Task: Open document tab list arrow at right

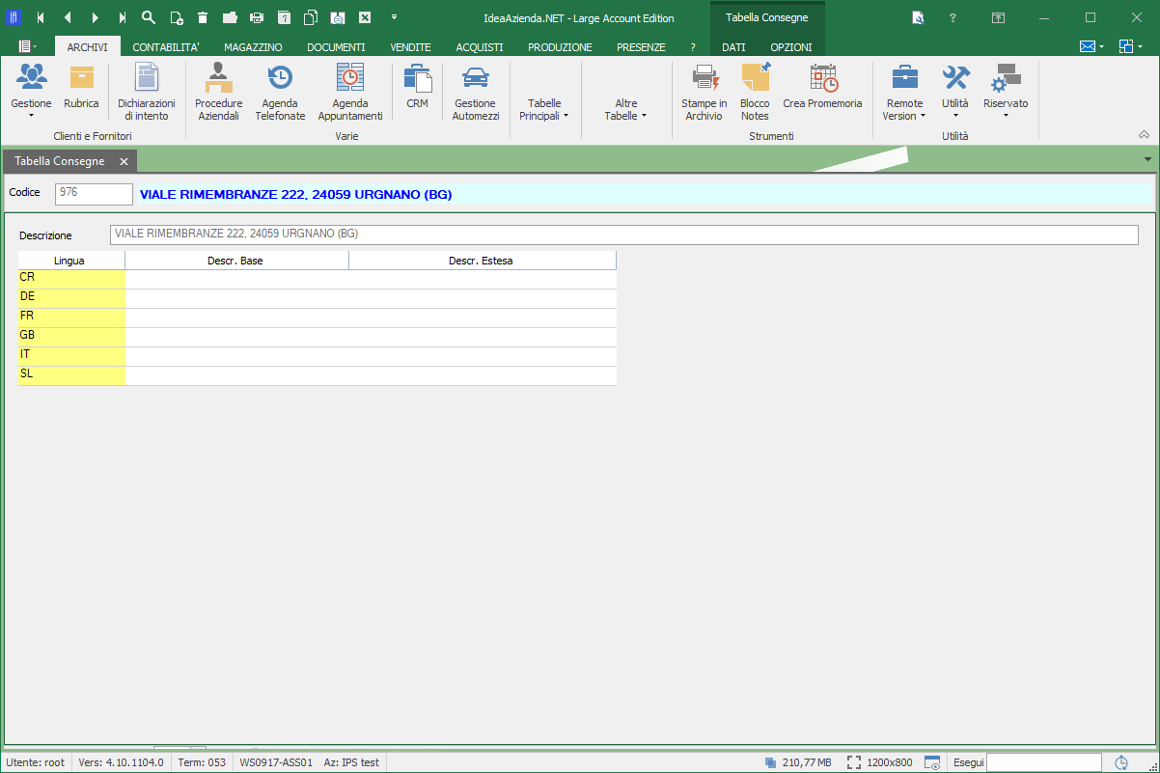Action: [x=1147, y=159]
